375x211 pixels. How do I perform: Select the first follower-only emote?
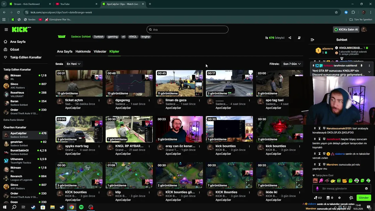[315, 181]
